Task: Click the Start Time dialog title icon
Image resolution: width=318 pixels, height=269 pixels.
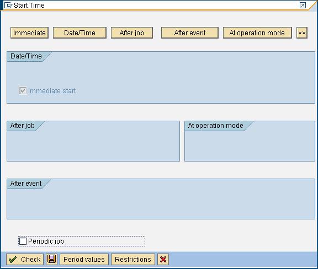Action: tap(8, 6)
